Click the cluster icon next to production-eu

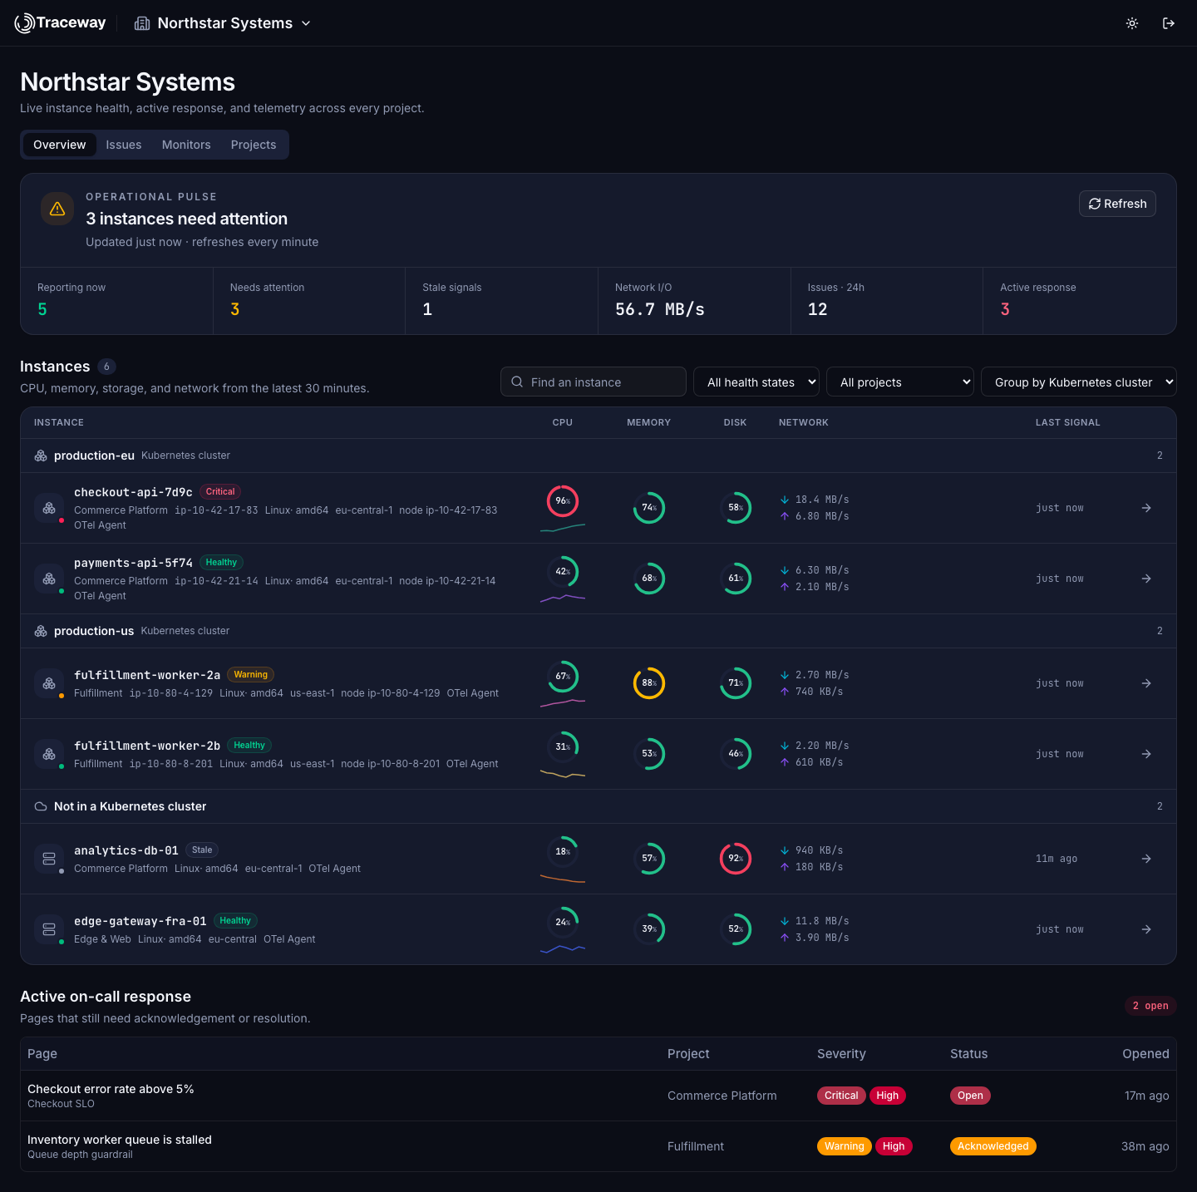41,456
